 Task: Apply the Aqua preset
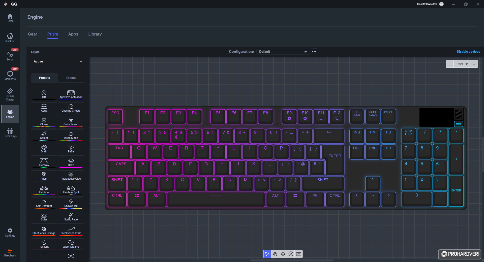pos(44,108)
